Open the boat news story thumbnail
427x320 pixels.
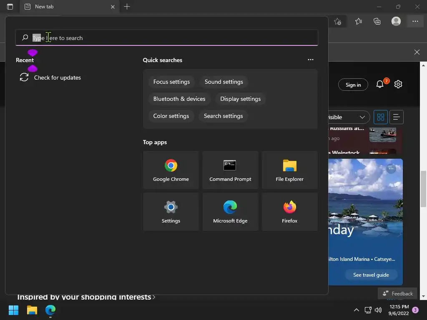click(383, 135)
